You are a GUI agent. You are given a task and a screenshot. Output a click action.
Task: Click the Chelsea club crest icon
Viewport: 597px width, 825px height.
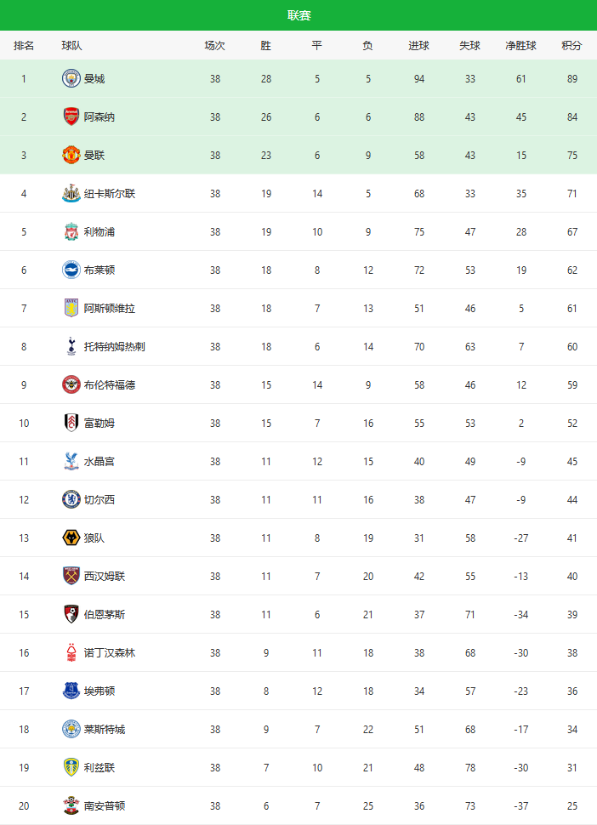click(x=71, y=499)
